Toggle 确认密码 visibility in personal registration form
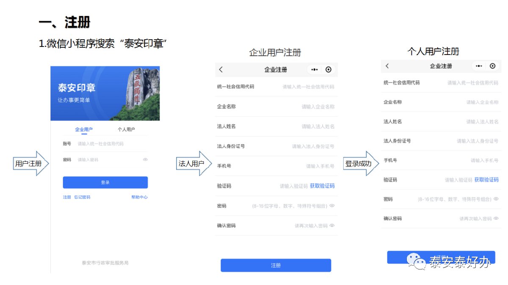The width and height of the screenshot is (508, 285). point(496,218)
